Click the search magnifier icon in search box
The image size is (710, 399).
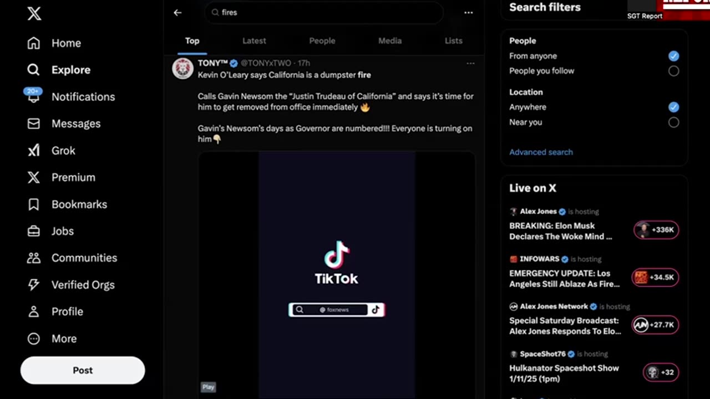pos(215,12)
